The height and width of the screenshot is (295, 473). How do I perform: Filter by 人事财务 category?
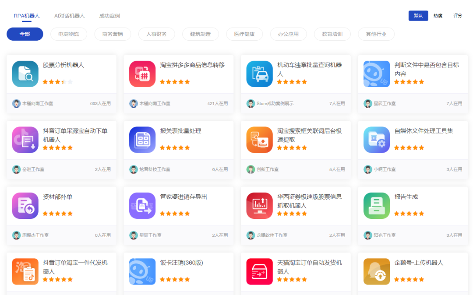click(156, 34)
